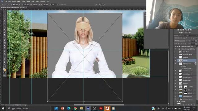Viewport: 198px width, 111px height.
Task: Hide the 'copy 4' layer
Action: 175,71
